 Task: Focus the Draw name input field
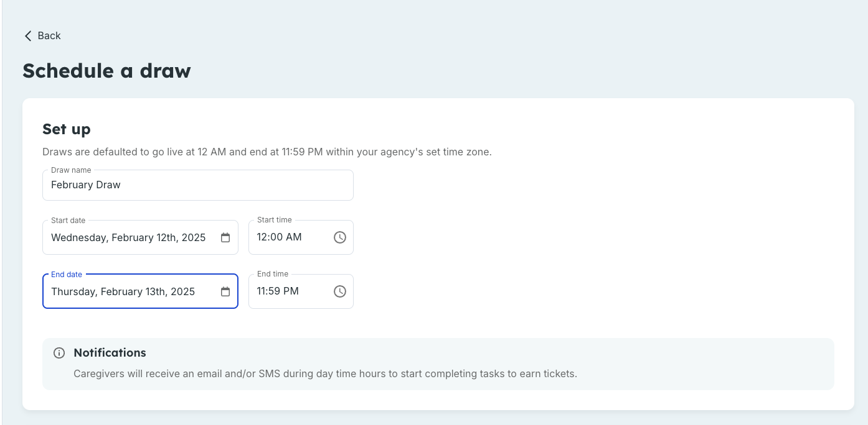[x=198, y=185]
